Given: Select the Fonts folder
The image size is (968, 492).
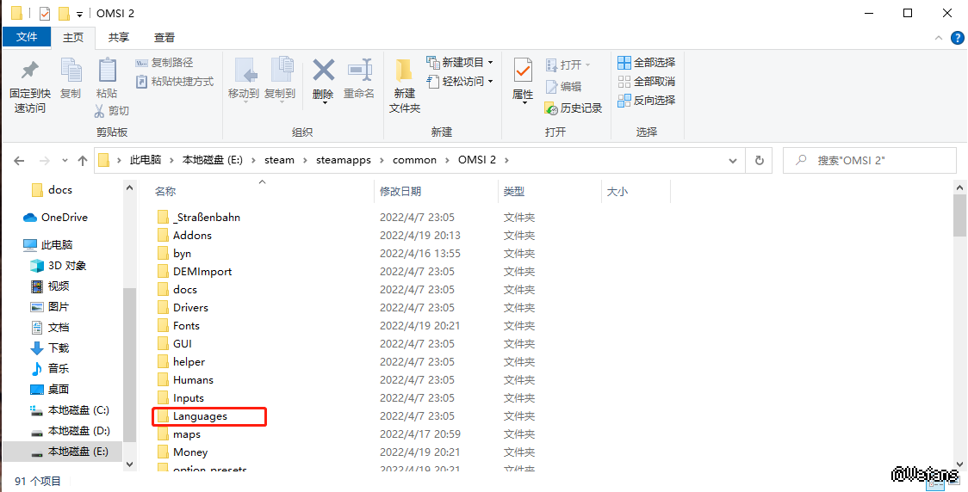Looking at the screenshot, I should coord(186,326).
